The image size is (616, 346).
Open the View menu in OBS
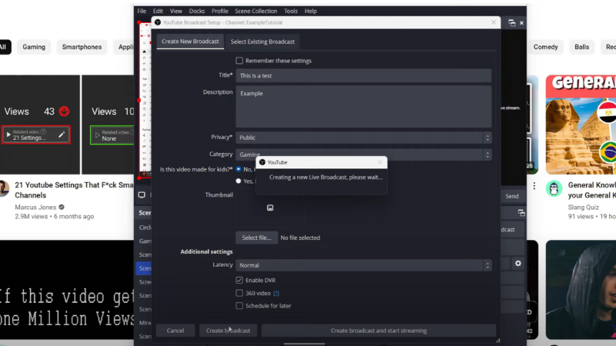click(x=176, y=11)
